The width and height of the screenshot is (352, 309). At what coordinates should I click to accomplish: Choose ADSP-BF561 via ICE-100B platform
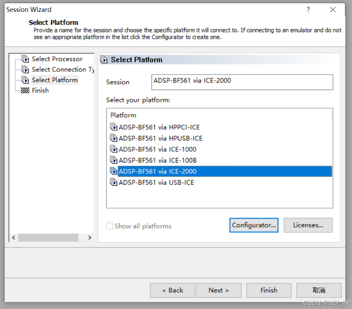(x=158, y=160)
